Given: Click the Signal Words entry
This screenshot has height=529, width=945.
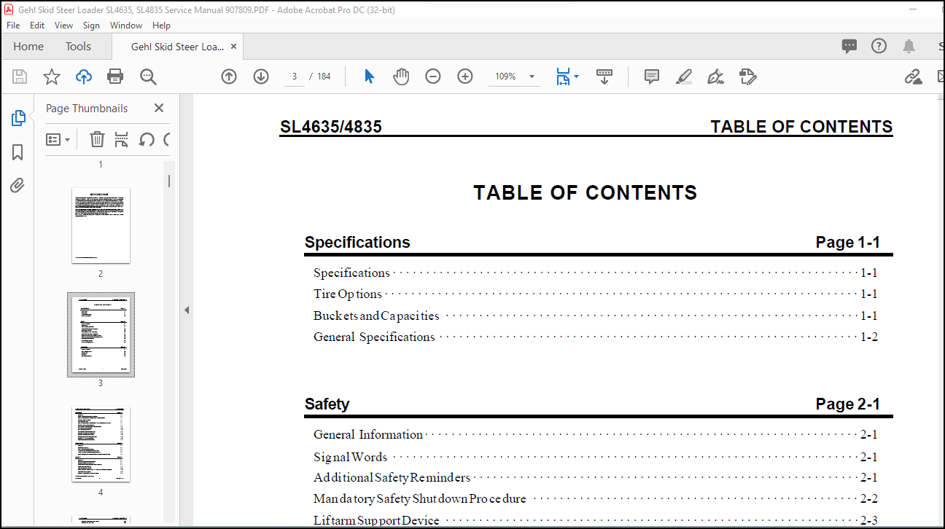Looking at the screenshot, I should 350,458.
